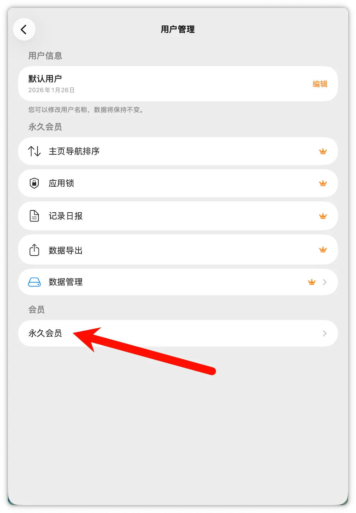Click the 永久会员 membership label
356x513 pixels.
pyautogui.click(x=45, y=333)
